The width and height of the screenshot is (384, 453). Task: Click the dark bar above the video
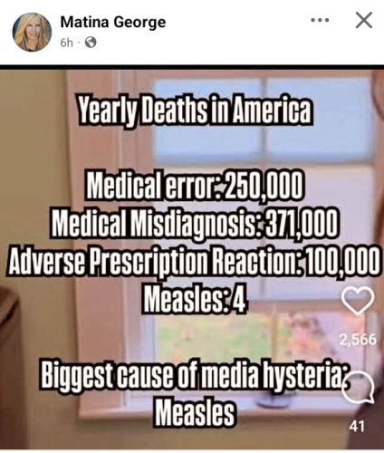(192, 67)
